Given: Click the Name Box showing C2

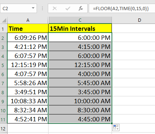Looking at the screenshot, I should [x=18, y=8].
